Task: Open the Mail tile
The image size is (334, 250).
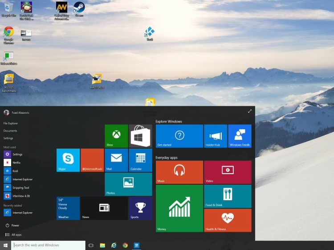Action: (x=116, y=160)
